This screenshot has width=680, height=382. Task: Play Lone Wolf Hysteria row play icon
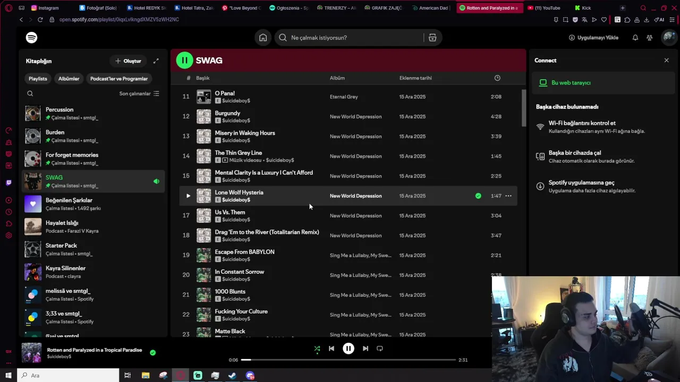188,196
